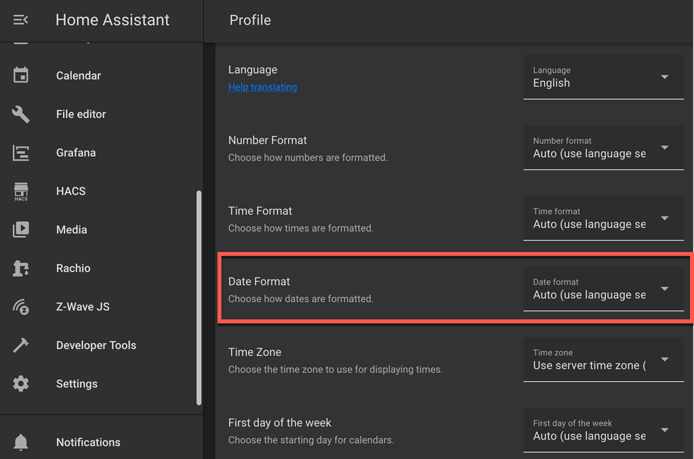The width and height of the screenshot is (694, 459).
Task: Open the First day of the week dropdown
Action: [x=603, y=430]
